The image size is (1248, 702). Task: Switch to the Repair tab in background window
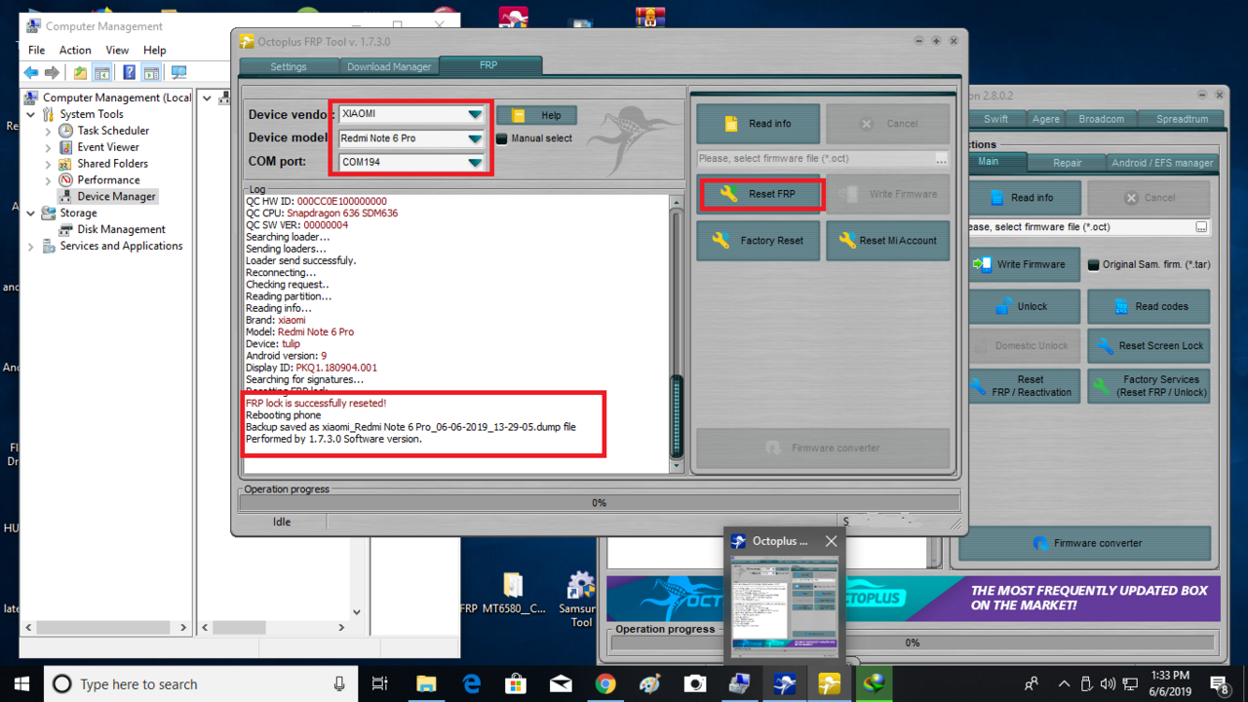[1067, 163]
